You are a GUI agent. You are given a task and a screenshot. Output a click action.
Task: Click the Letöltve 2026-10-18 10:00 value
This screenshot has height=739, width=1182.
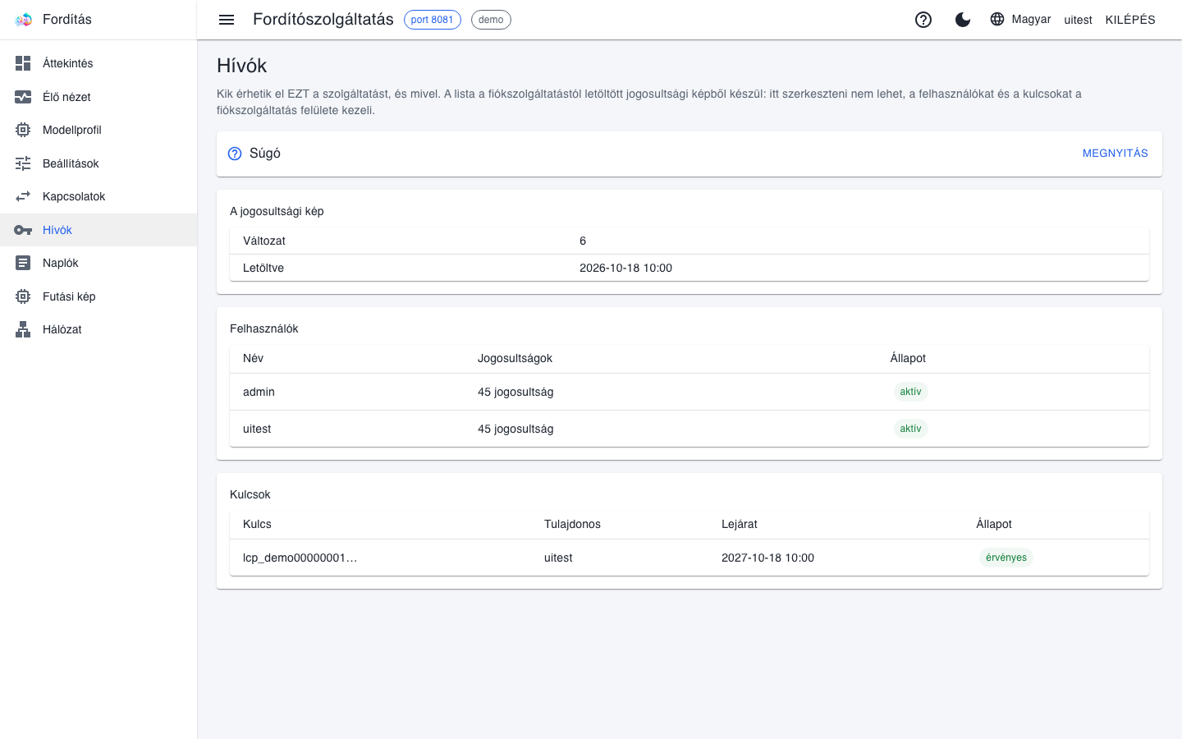[625, 268]
